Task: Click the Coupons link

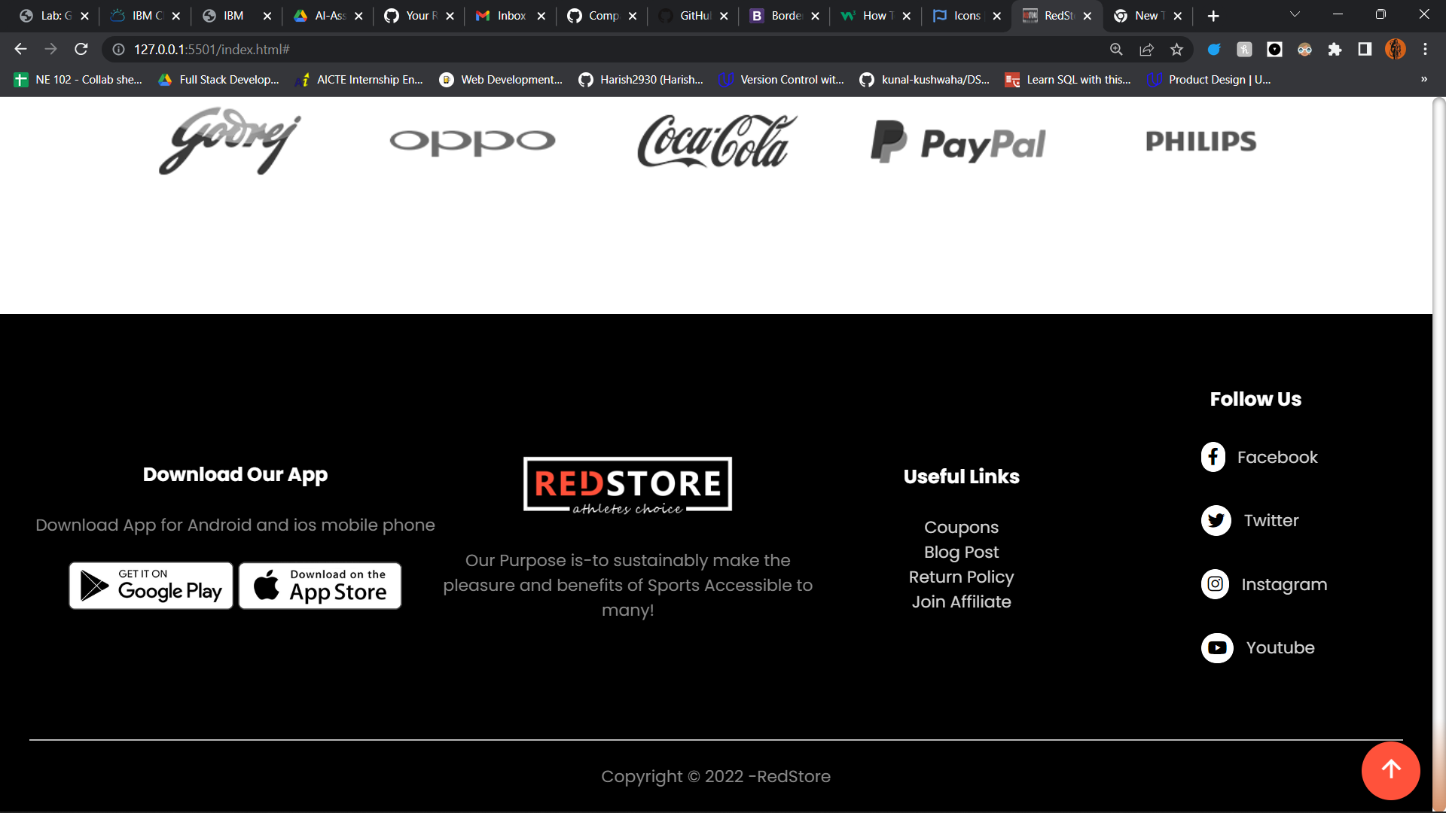Action: 961,528
